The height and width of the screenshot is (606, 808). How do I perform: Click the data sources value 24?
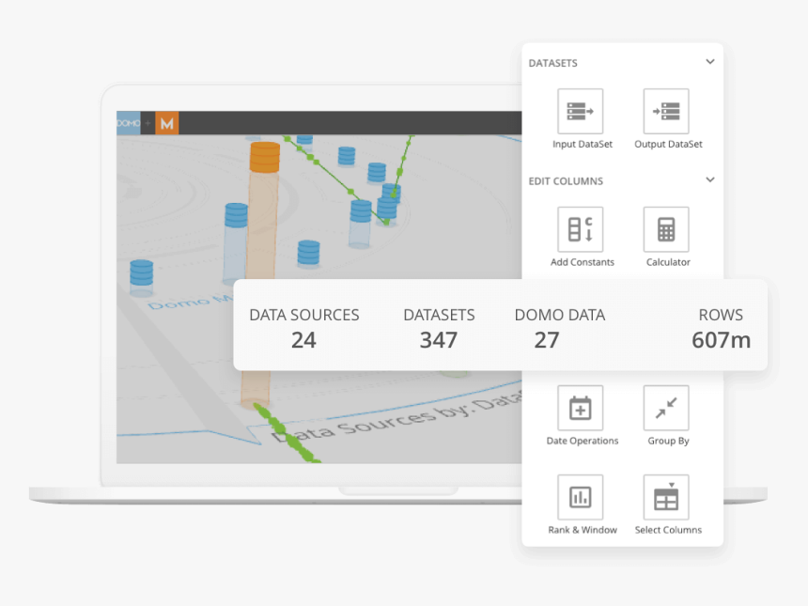point(303,340)
